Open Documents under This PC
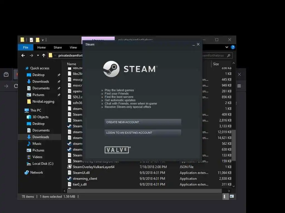The width and height of the screenshot is (285, 213). pyautogui.click(x=41, y=130)
